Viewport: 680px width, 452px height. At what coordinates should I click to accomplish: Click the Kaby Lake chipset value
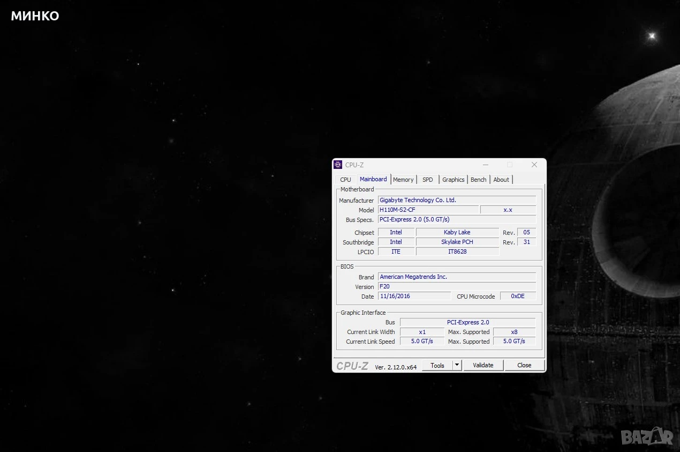[457, 232]
